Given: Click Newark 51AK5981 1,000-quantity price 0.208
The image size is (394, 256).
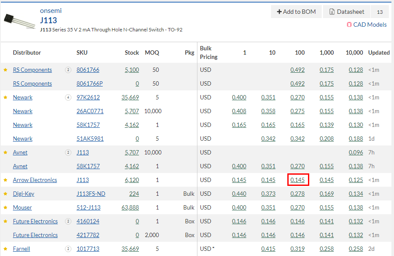Looking at the screenshot, I should [x=326, y=139].
